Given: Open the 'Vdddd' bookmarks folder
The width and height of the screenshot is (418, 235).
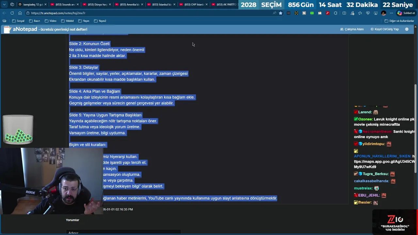Looking at the screenshot, I should tap(67, 21).
